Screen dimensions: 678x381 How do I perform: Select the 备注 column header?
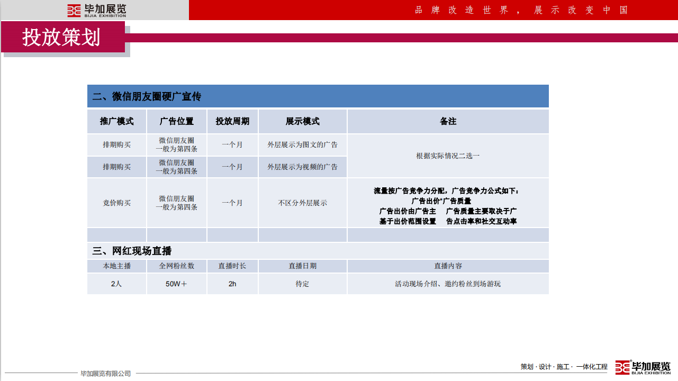click(x=448, y=121)
